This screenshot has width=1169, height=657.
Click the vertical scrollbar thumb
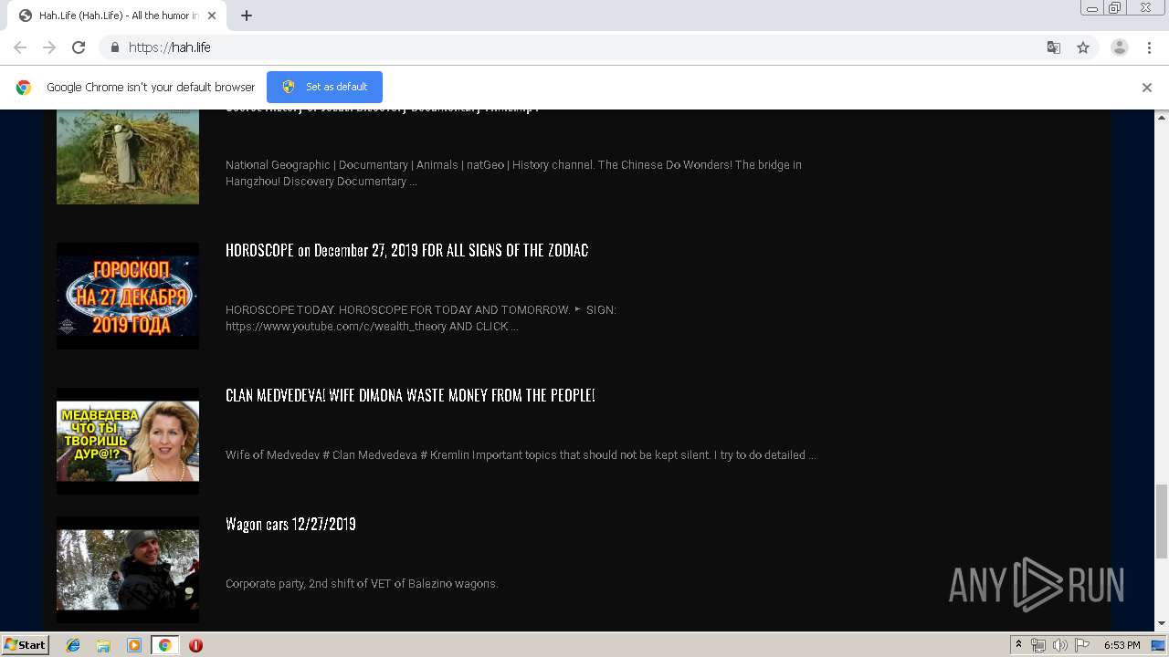[1162, 521]
